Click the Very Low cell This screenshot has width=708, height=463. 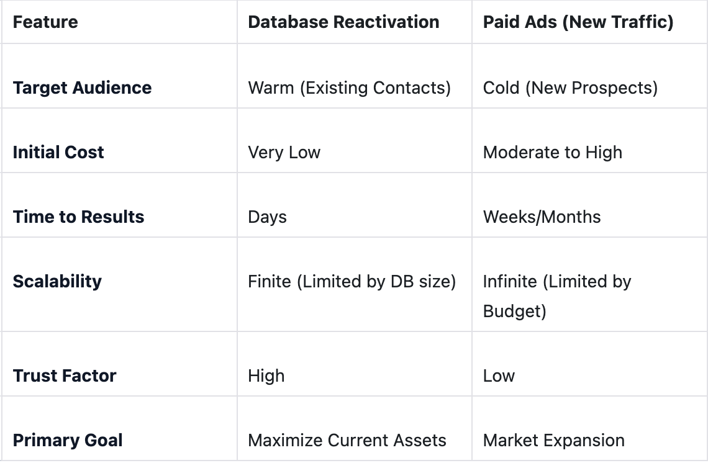(284, 152)
